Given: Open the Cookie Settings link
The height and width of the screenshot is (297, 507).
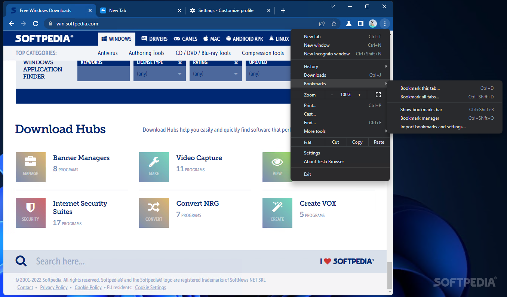Looking at the screenshot, I should (x=150, y=288).
